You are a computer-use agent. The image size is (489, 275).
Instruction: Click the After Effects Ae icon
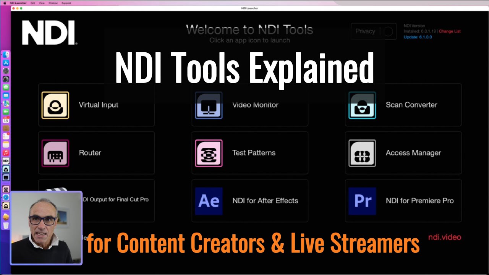pos(209,201)
